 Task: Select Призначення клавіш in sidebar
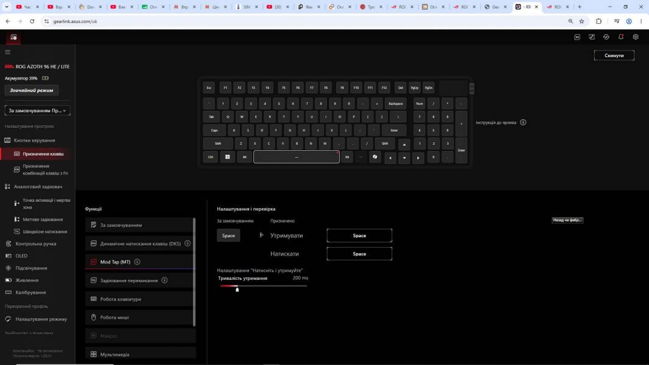[38, 154]
